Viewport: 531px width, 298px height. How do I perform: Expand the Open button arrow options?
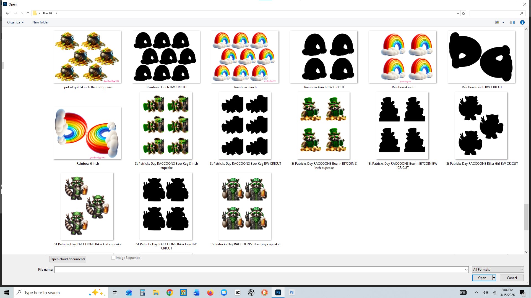pyautogui.click(x=494, y=278)
